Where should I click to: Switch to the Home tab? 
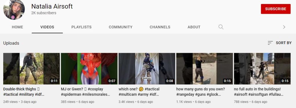click(x=17, y=27)
